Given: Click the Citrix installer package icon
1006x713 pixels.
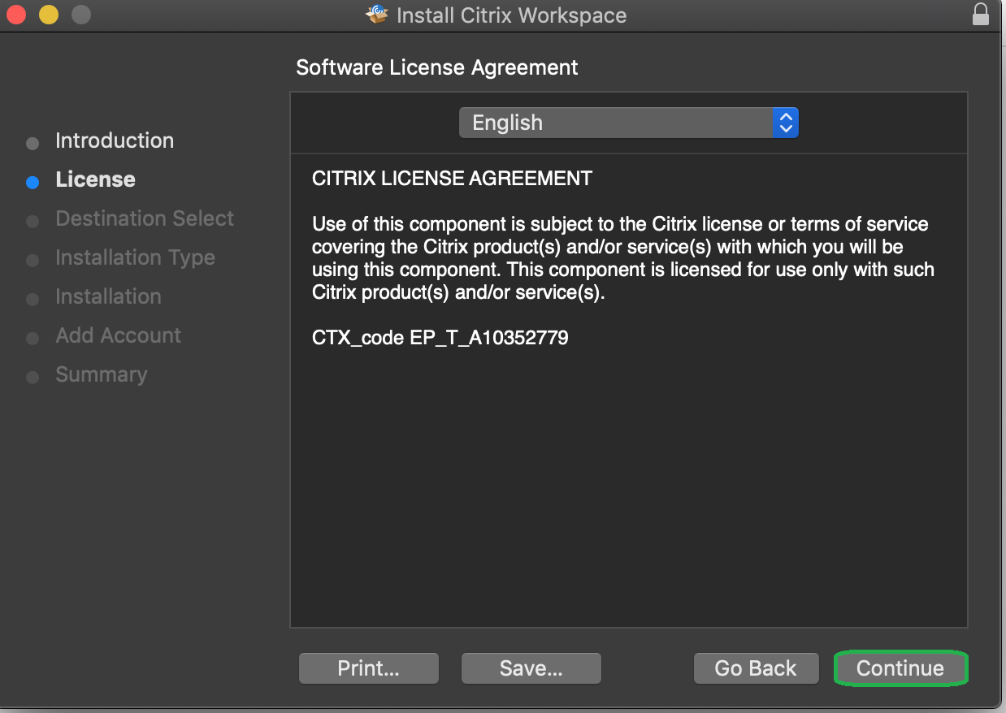Looking at the screenshot, I should (378, 15).
